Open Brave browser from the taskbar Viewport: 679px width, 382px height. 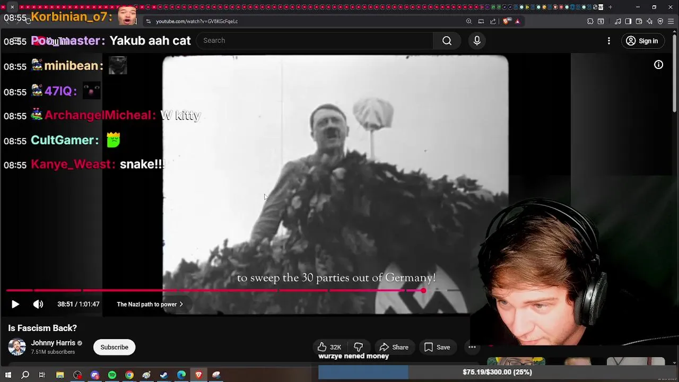point(199,375)
